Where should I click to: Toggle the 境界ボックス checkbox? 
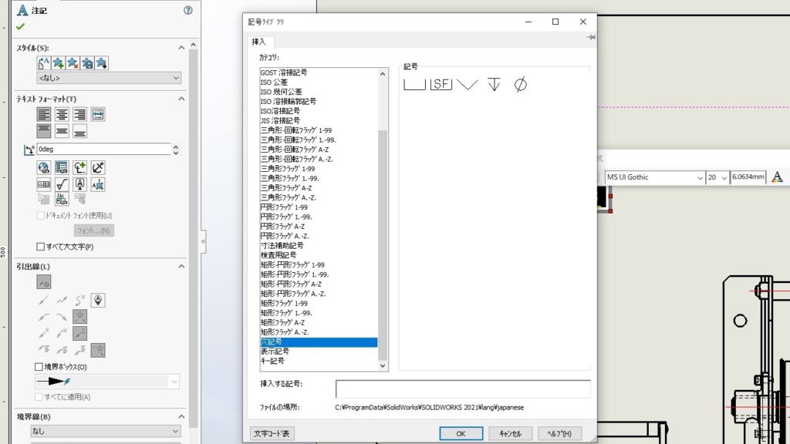coord(39,367)
